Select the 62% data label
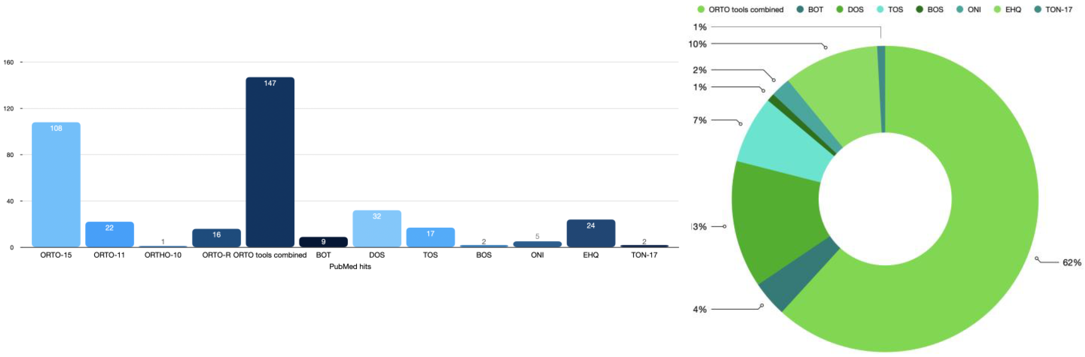Image resolution: width=1085 pixels, height=357 pixels. click(x=1071, y=263)
